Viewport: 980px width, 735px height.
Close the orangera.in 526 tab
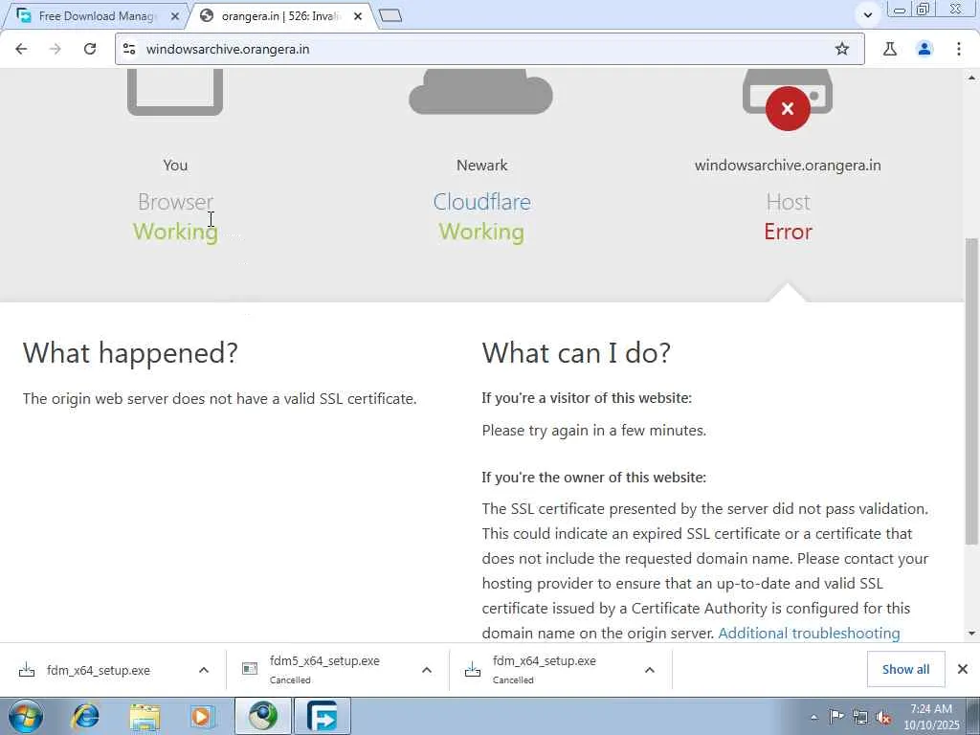pos(358,16)
